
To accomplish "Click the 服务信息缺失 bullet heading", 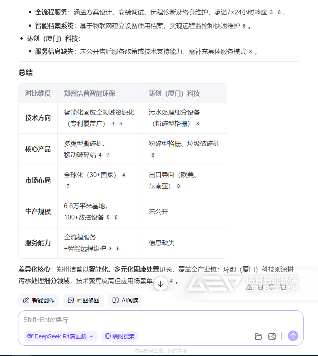I will (54, 51).
